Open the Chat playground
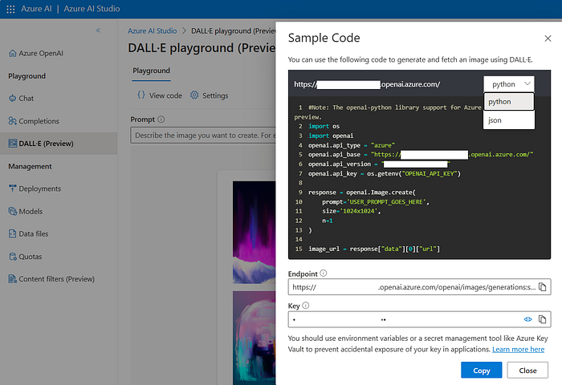This screenshot has width=562, height=385. [x=26, y=99]
